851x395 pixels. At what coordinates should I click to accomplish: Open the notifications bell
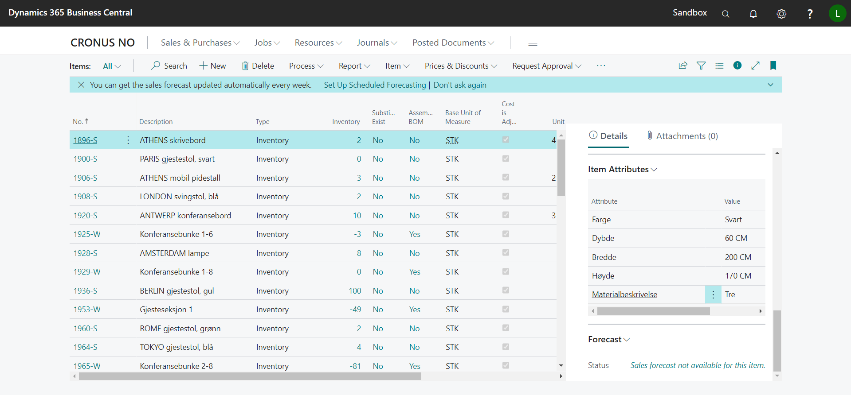click(x=753, y=14)
